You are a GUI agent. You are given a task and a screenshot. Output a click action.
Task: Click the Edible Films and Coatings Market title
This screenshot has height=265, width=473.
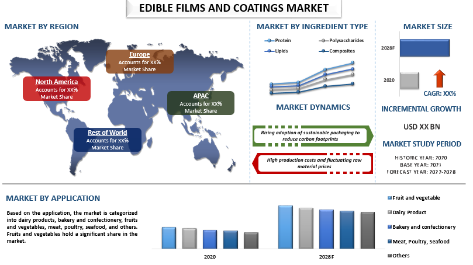pyautogui.click(x=234, y=8)
